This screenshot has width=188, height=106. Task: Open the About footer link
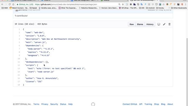click(x=170, y=104)
